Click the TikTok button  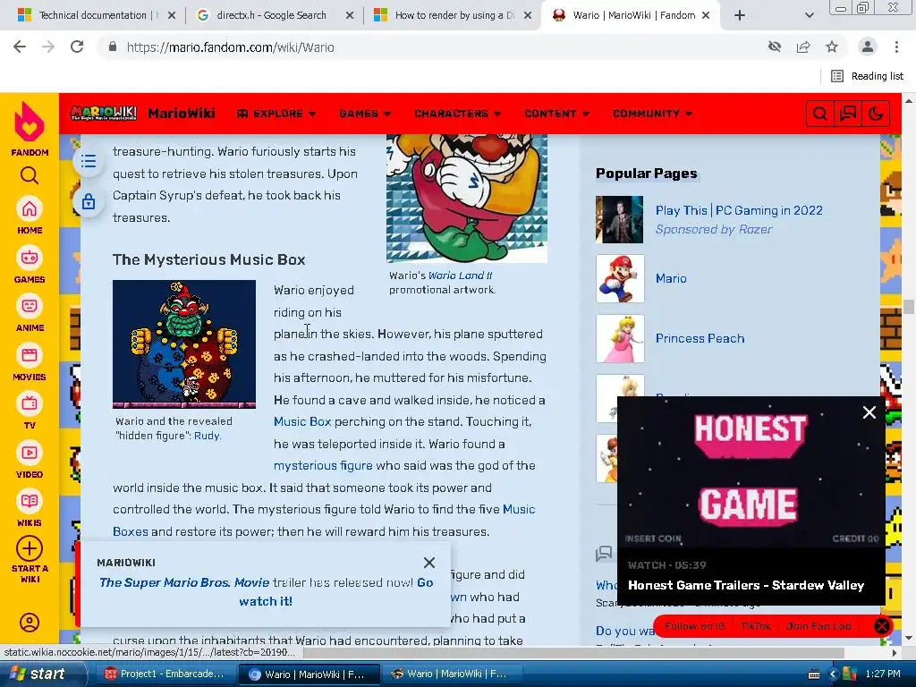(x=755, y=625)
